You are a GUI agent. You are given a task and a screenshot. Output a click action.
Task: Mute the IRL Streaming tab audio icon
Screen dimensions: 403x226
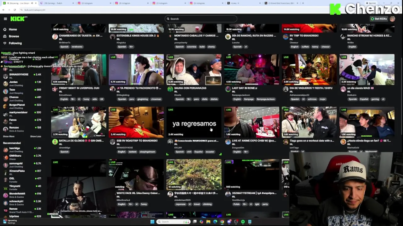32,3
